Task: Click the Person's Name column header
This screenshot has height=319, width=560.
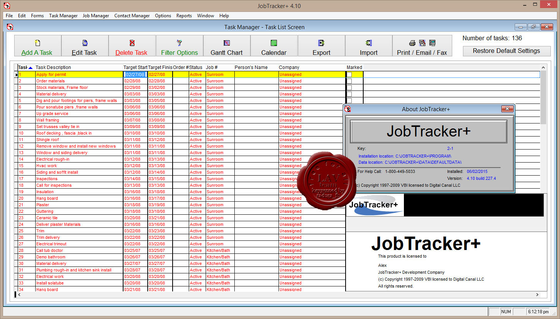Action: click(256, 67)
